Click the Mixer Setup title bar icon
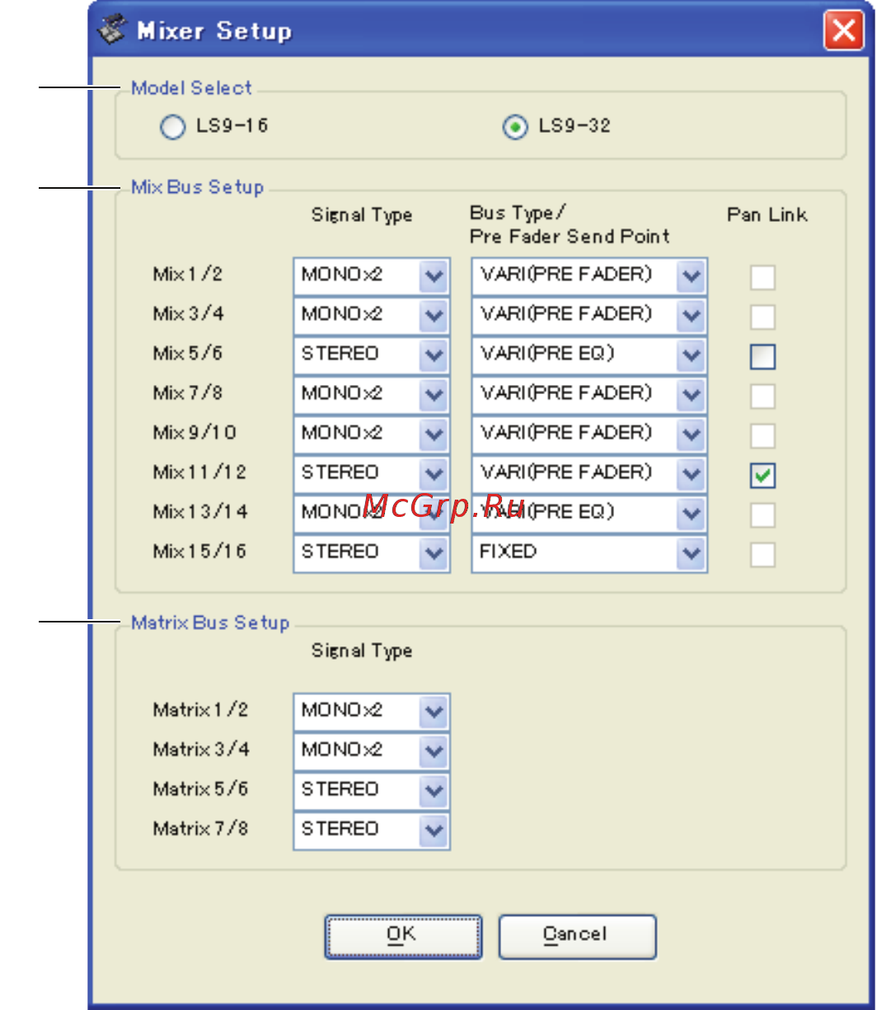877x1010 pixels. [111, 31]
